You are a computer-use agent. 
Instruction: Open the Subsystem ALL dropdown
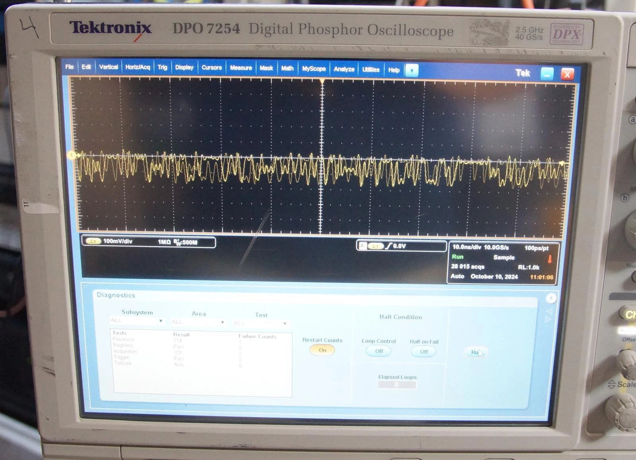coord(137,321)
